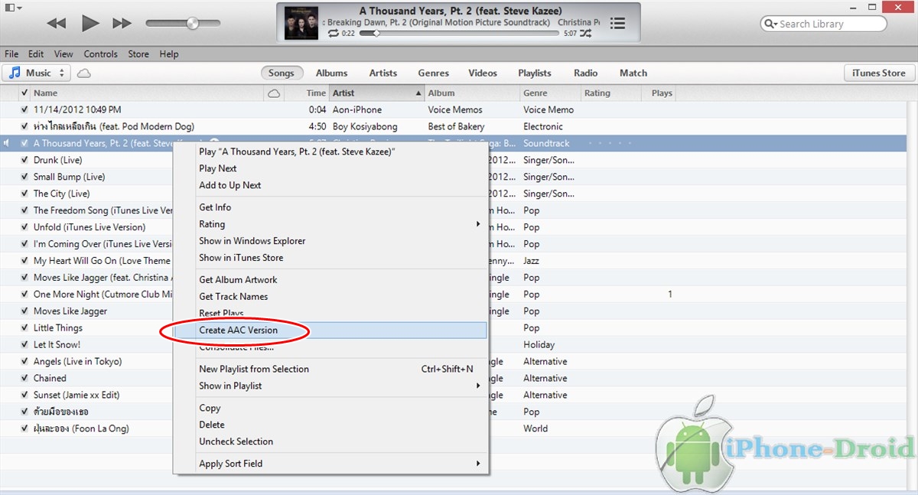The width and height of the screenshot is (918, 495).
Task: Switch to the Videos tab
Action: pos(483,73)
